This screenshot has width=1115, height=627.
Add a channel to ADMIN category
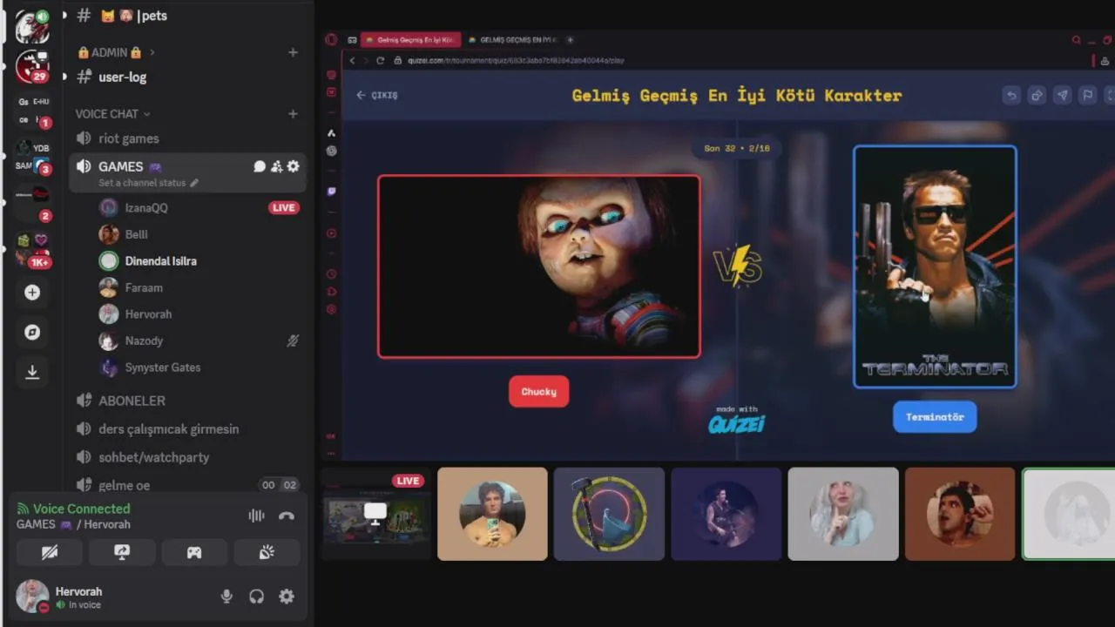pyautogui.click(x=293, y=52)
